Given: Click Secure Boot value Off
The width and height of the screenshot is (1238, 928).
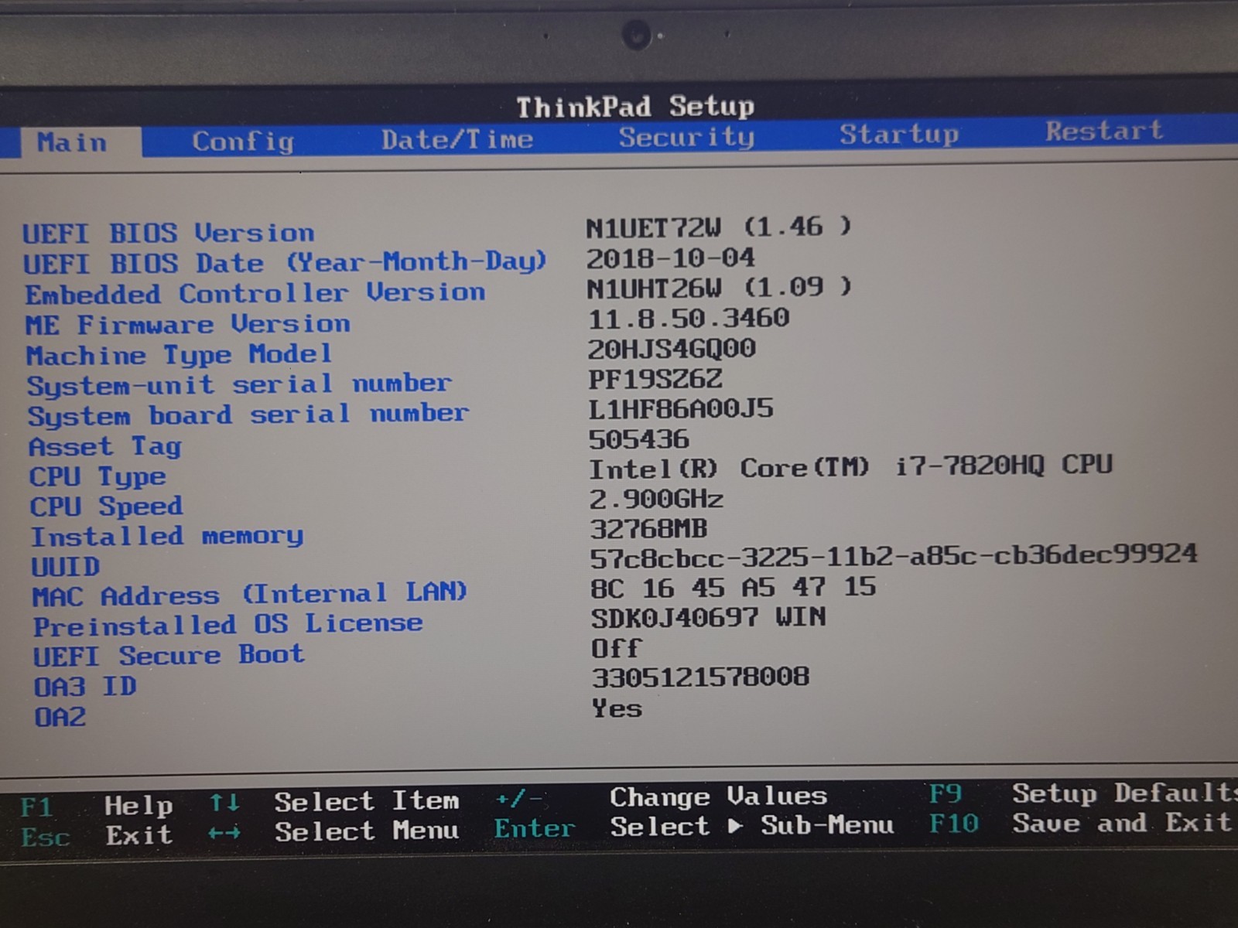Looking at the screenshot, I should [617, 648].
